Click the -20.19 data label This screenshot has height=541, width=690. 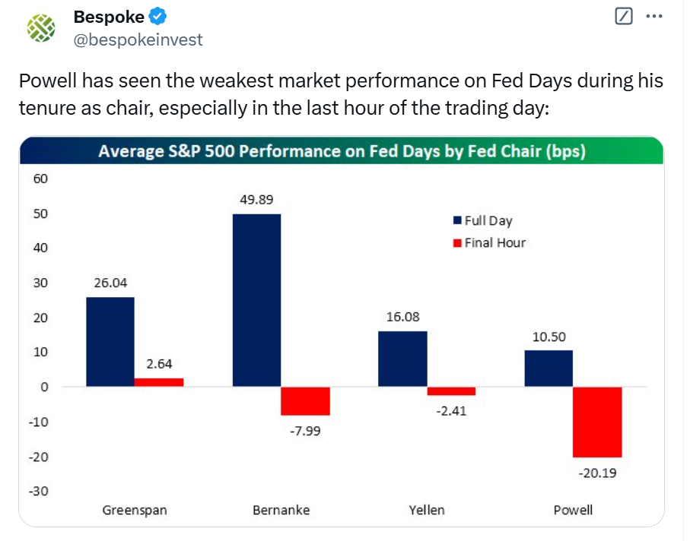pyautogui.click(x=598, y=472)
